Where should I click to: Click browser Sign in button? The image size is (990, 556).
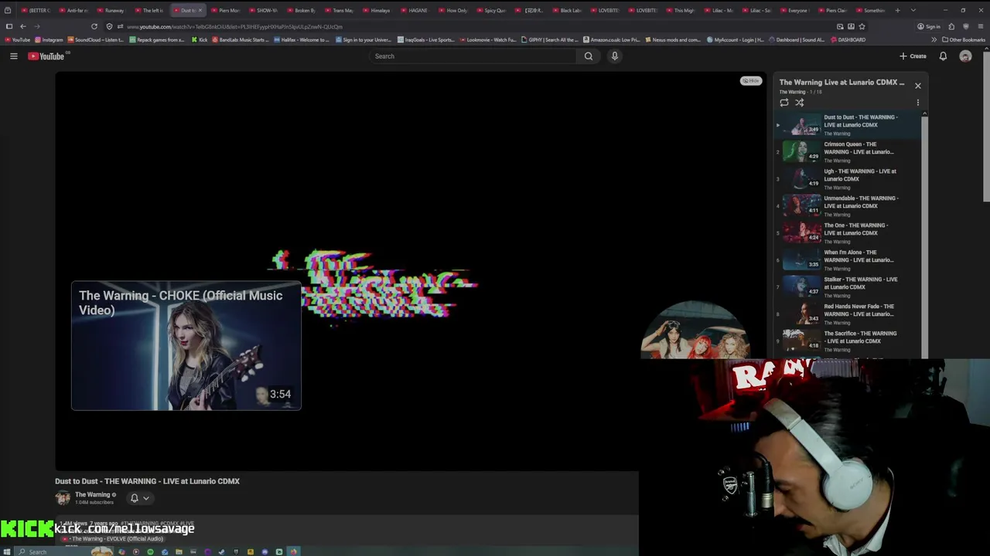click(928, 26)
